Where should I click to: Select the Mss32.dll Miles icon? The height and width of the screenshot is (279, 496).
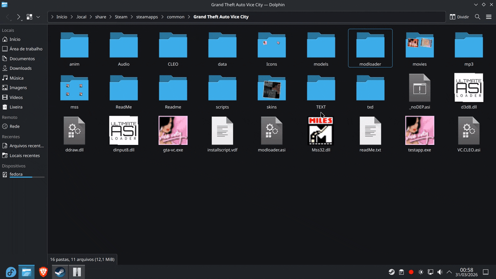pos(321,130)
